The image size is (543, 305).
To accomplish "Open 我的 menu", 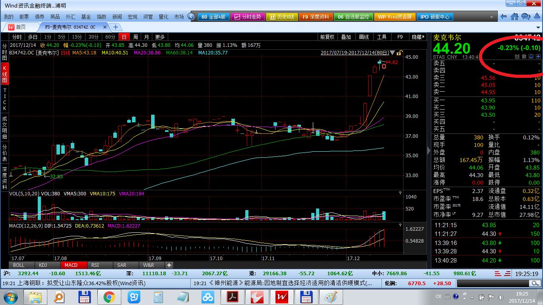I will [8, 17].
